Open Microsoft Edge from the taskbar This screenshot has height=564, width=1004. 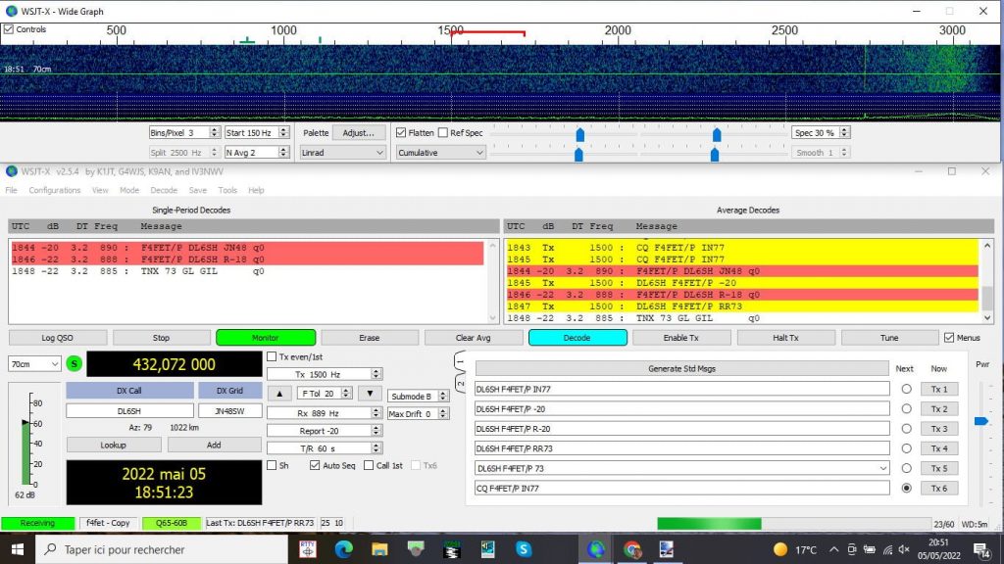344,549
